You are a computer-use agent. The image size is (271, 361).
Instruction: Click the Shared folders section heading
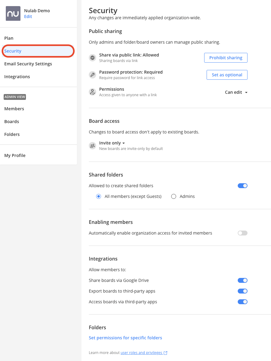[x=106, y=175]
